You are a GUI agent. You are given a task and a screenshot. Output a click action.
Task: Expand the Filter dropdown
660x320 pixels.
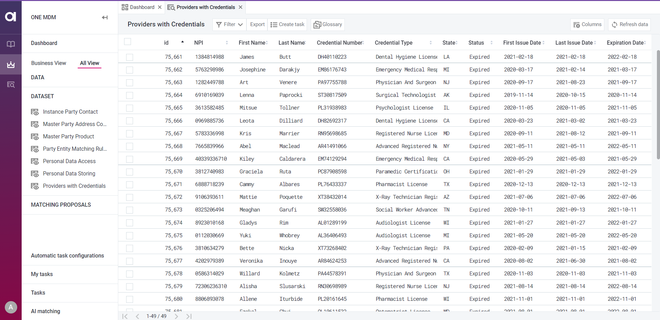click(x=229, y=24)
